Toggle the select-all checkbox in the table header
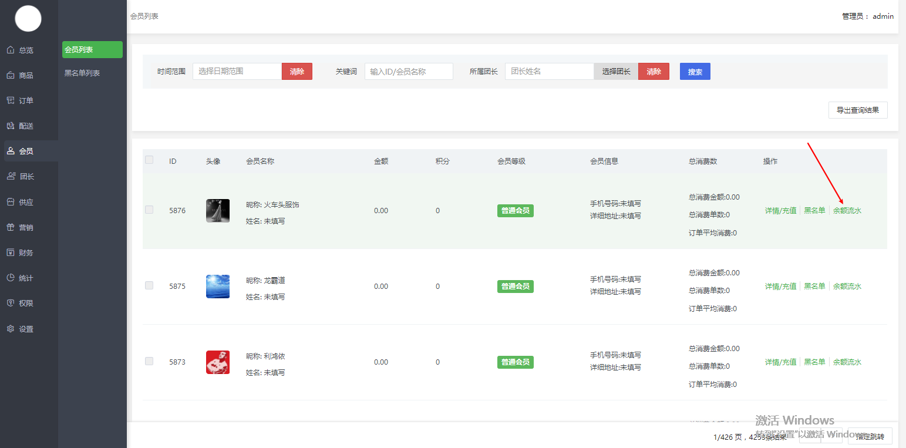Viewport: 906px width, 448px height. point(149,160)
